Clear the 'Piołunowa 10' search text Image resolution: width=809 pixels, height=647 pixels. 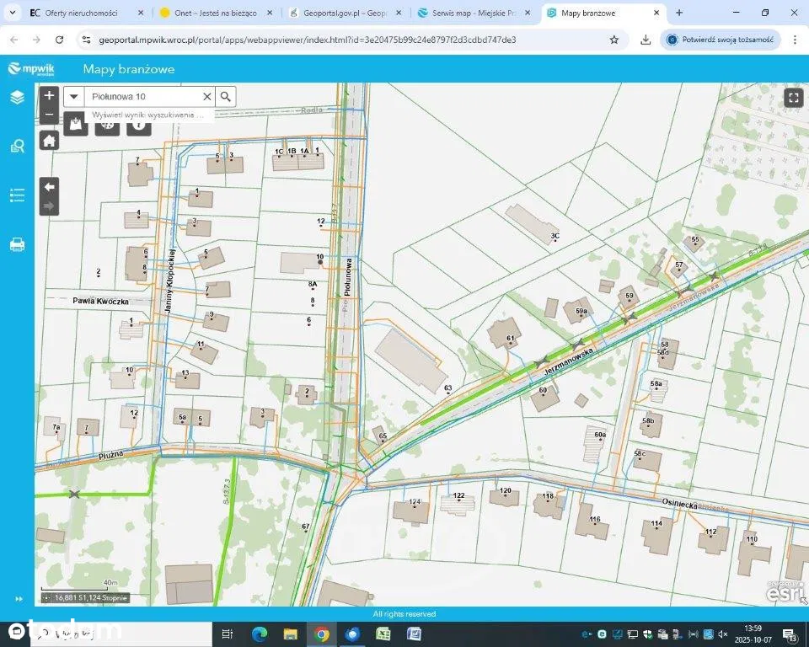[206, 97]
